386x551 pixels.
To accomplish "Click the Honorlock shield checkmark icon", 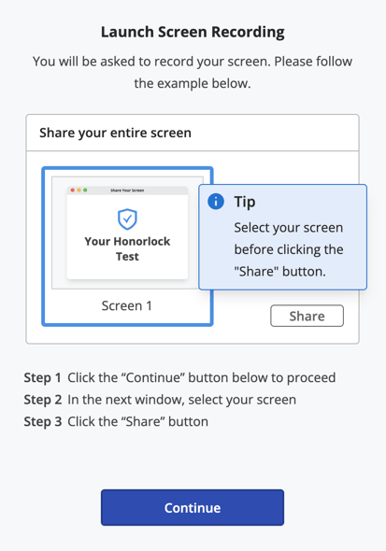I will point(127,219).
